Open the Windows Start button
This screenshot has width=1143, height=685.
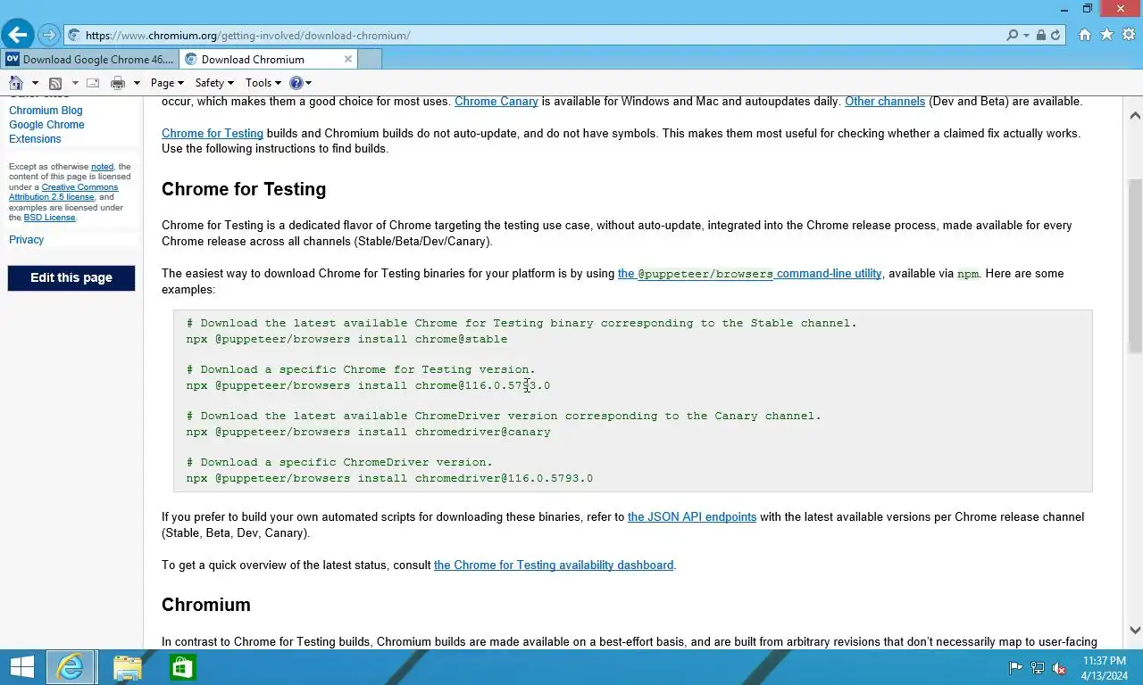(21, 667)
